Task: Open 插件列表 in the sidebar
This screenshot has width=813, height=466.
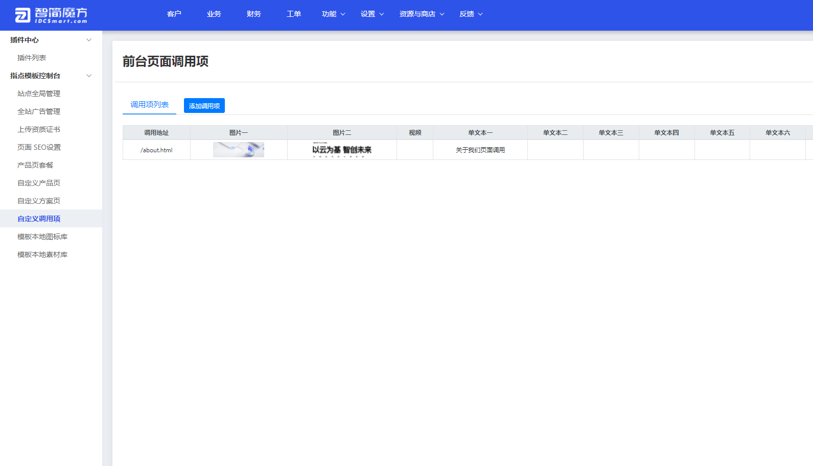Action: pos(32,58)
